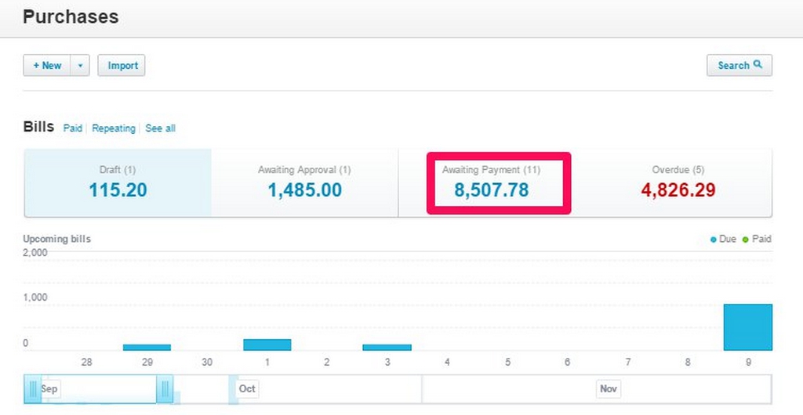Screen dimensions: 803x415
Task: View the Overdue (5) bills total
Action: 678,182
